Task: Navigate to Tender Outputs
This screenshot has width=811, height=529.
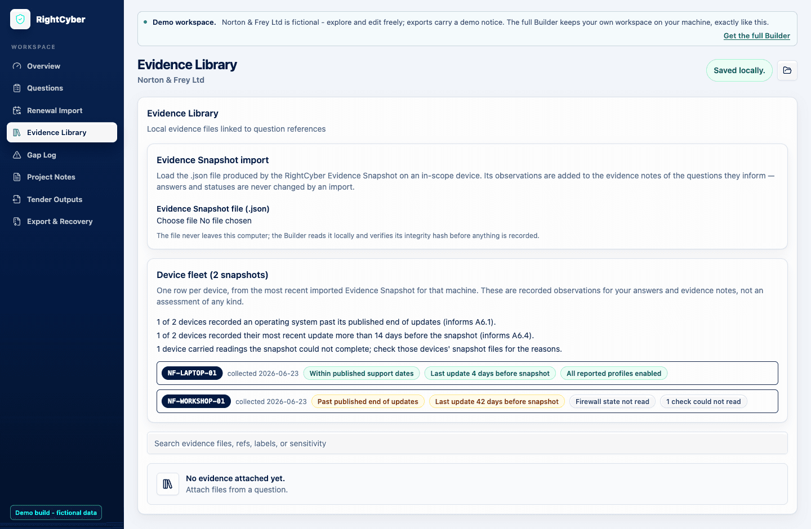Action: coord(62,199)
